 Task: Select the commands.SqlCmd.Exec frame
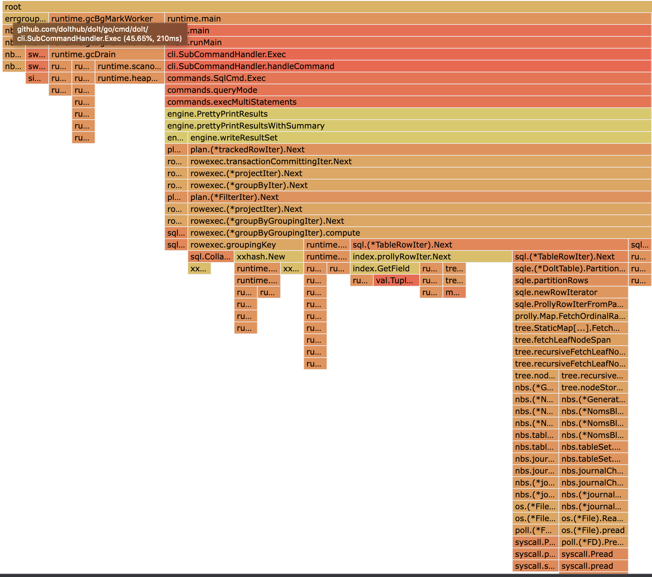tap(407, 78)
